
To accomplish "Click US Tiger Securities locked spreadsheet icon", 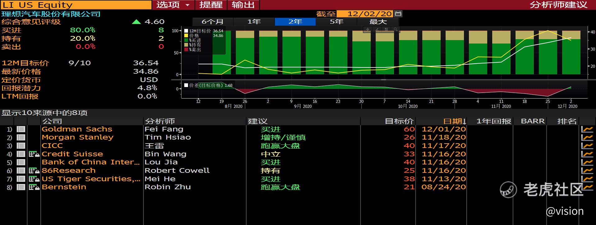I will (34, 179).
